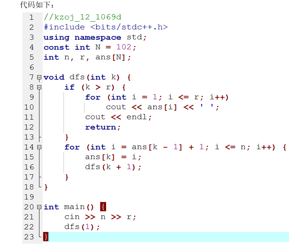Click line number 12 in the gutter

point(29,127)
